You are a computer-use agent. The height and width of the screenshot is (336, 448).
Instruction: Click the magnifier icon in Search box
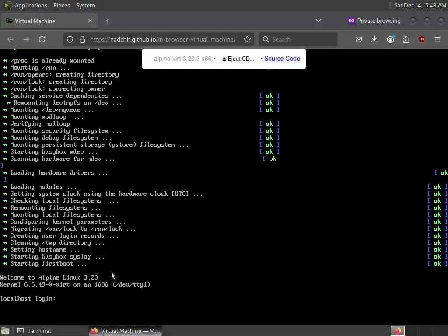(x=266, y=39)
